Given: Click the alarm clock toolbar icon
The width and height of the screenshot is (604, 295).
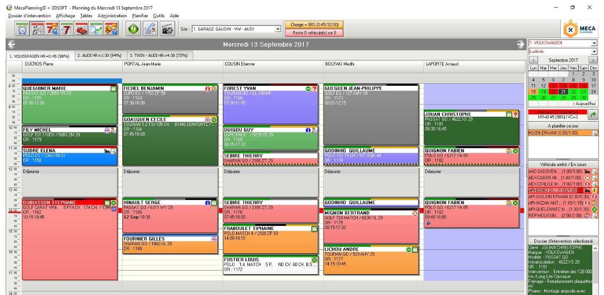Looking at the screenshot, I should click(23, 29).
